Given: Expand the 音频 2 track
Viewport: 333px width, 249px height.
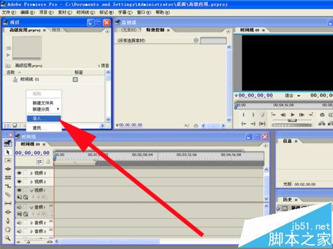Looking at the screenshot, I should click(x=31, y=222).
